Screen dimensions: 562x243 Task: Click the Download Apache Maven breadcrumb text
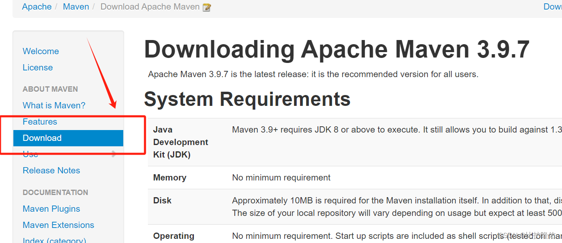point(150,7)
